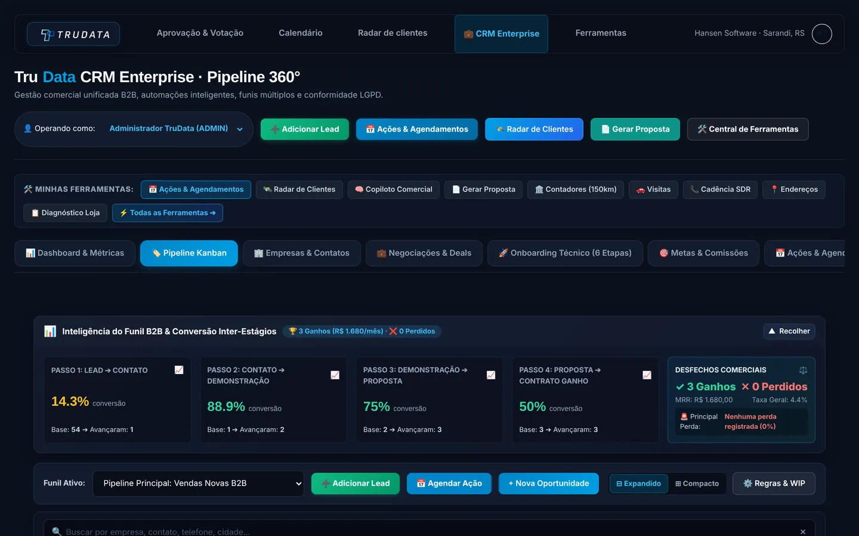Go to Ferramentas in top navigation

point(601,33)
